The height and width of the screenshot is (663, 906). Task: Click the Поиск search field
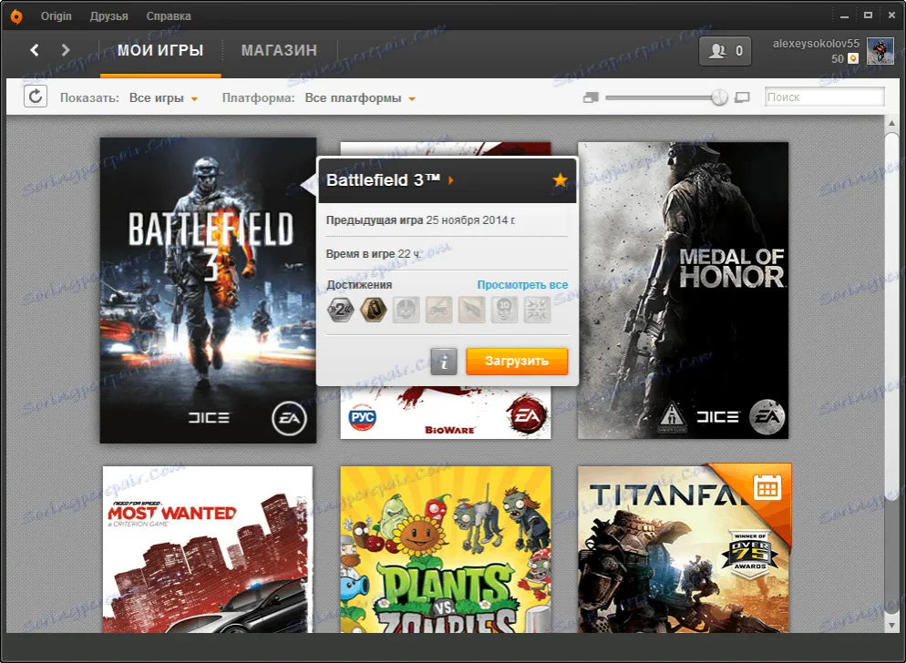[825, 97]
